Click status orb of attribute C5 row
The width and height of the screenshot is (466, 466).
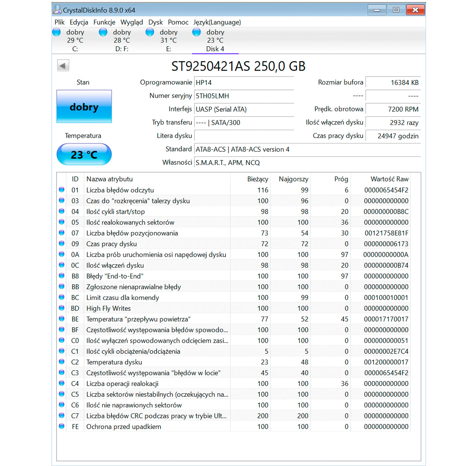pyautogui.click(x=62, y=394)
